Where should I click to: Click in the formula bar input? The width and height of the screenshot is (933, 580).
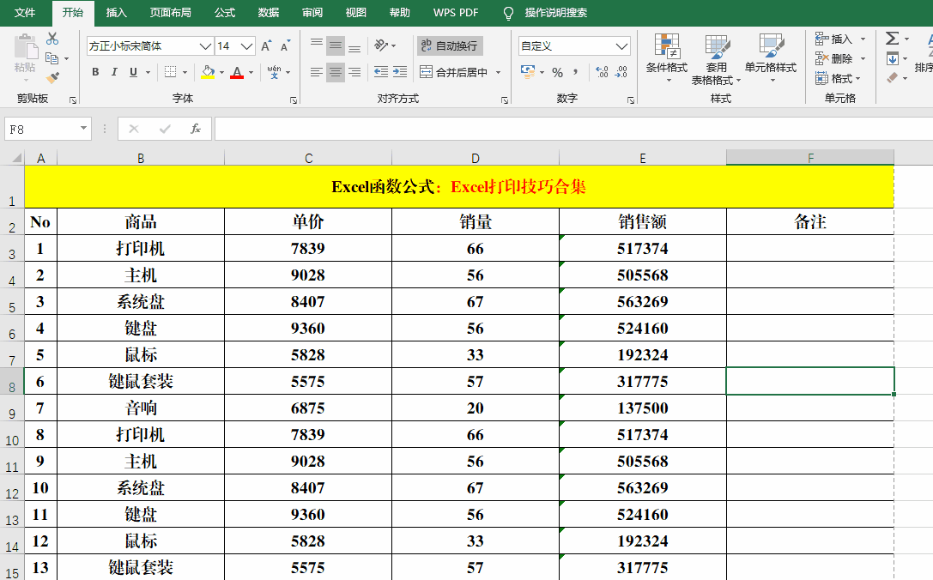pos(573,129)
